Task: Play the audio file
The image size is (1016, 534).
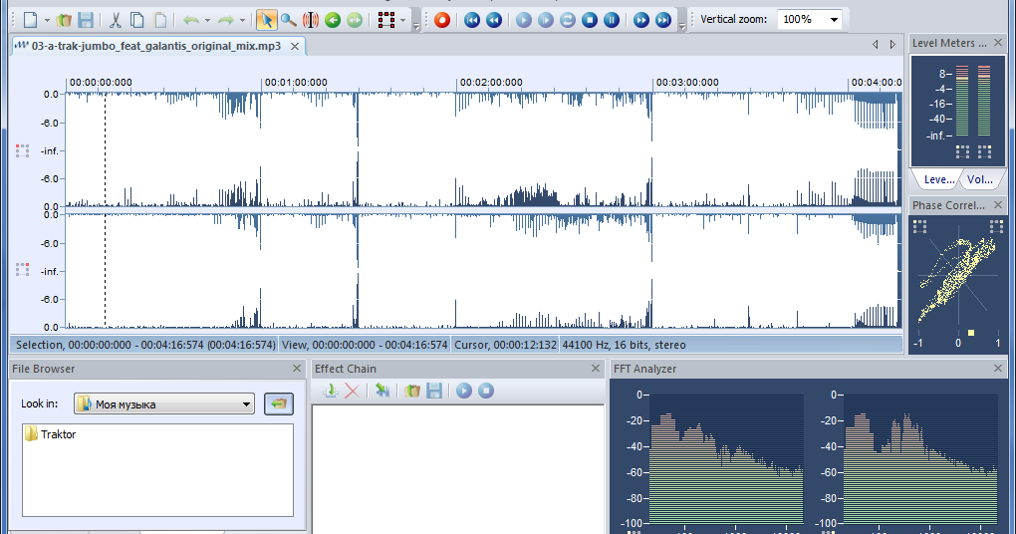Action: [524, 20]
